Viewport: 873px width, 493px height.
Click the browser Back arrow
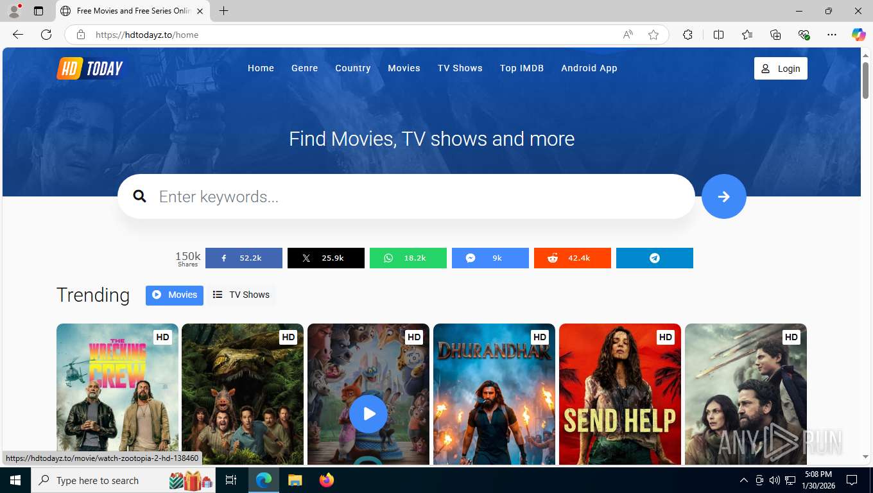pos(18,35)
